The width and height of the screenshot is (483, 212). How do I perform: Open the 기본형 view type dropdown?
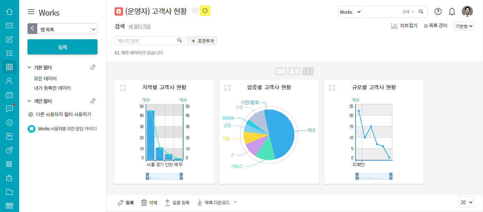coord(464,26)
